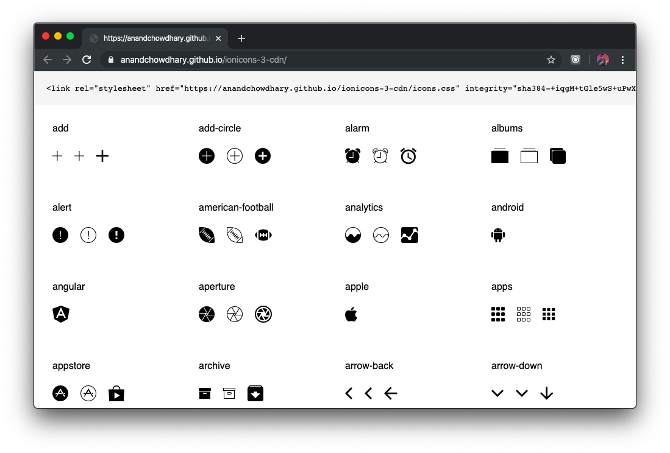The width and height of the screenshot is (670, 453).
Task: Click the apple logo icon
Action: [351, 314]
